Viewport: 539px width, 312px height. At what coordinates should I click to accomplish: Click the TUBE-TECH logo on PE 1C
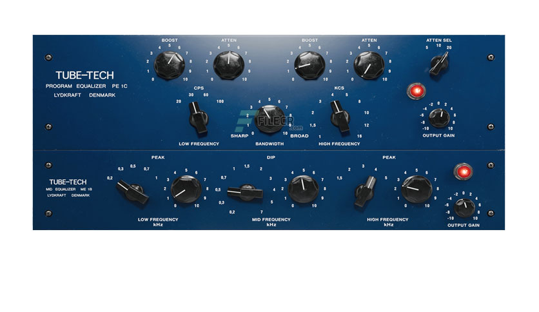pos(84,75)
